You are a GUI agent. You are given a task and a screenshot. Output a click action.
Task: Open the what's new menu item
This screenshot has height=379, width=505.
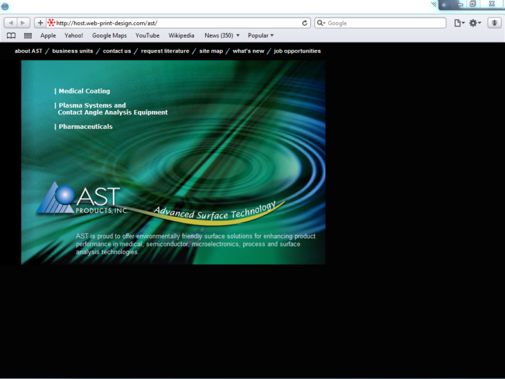[248, 51]
